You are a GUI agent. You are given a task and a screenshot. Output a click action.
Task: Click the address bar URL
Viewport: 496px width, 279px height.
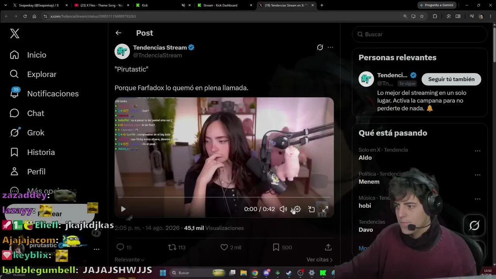[x=93, y=16]
